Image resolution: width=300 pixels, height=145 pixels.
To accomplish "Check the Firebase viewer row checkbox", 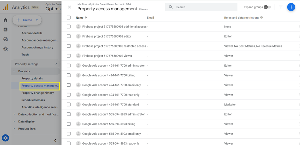I will [x=69, y=56].
